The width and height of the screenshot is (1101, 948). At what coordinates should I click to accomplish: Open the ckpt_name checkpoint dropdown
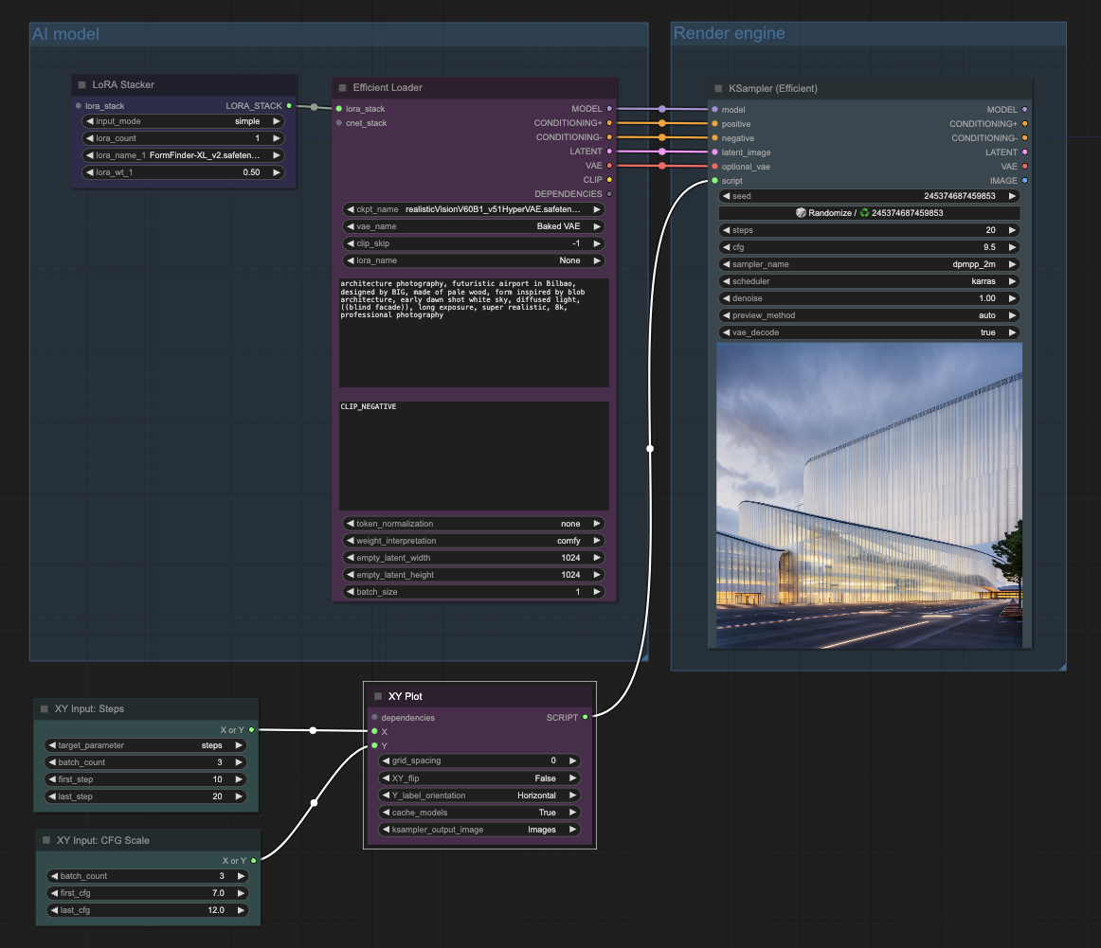(474, 209)
